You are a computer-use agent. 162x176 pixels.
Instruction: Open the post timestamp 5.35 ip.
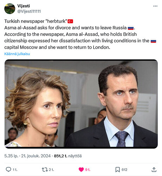click(x=11, y=156)
